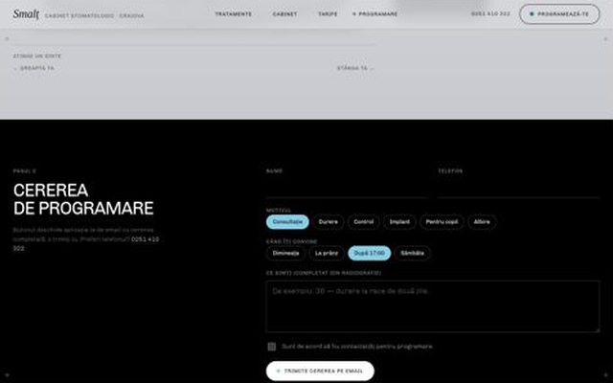Viewport: 613px width, 383px height.
Task: Tick the contact consent checkbox
Action: tap(272, 347)
